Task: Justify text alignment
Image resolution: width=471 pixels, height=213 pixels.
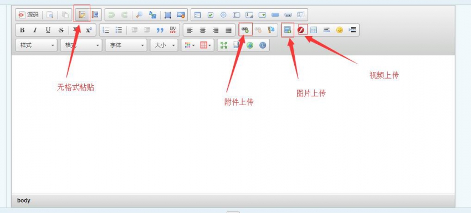Action: (229, 30)
